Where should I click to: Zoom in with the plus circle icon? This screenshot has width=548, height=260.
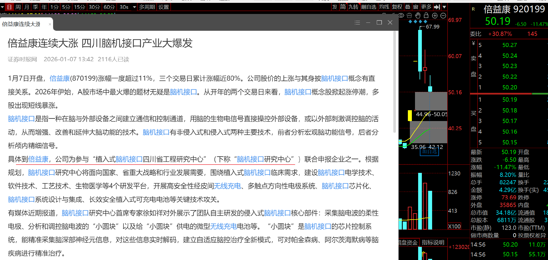435,16
